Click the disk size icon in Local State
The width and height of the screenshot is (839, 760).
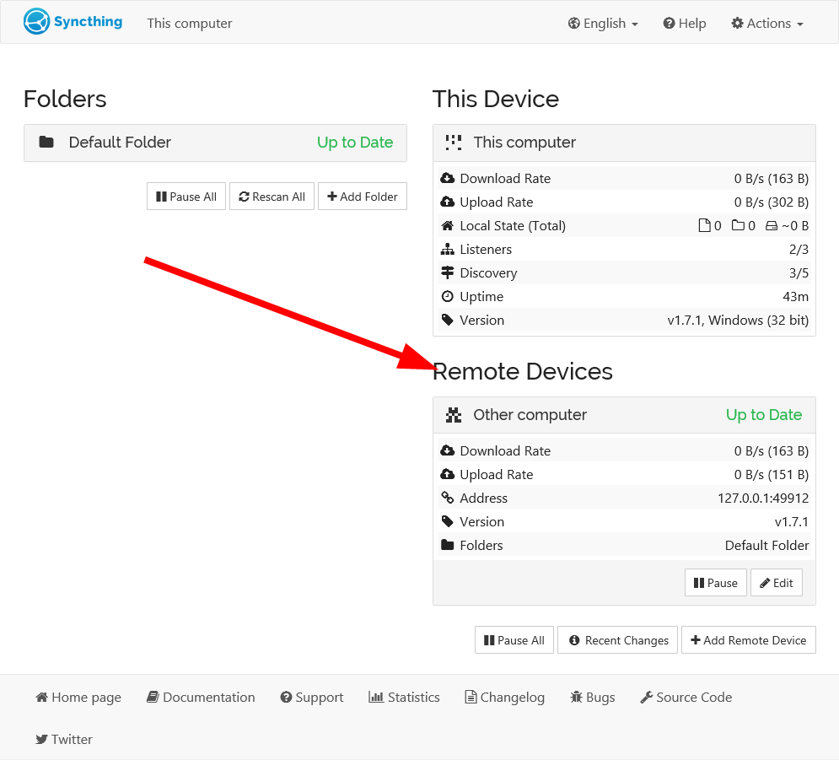pyautogui.click(x=772, y=226)
